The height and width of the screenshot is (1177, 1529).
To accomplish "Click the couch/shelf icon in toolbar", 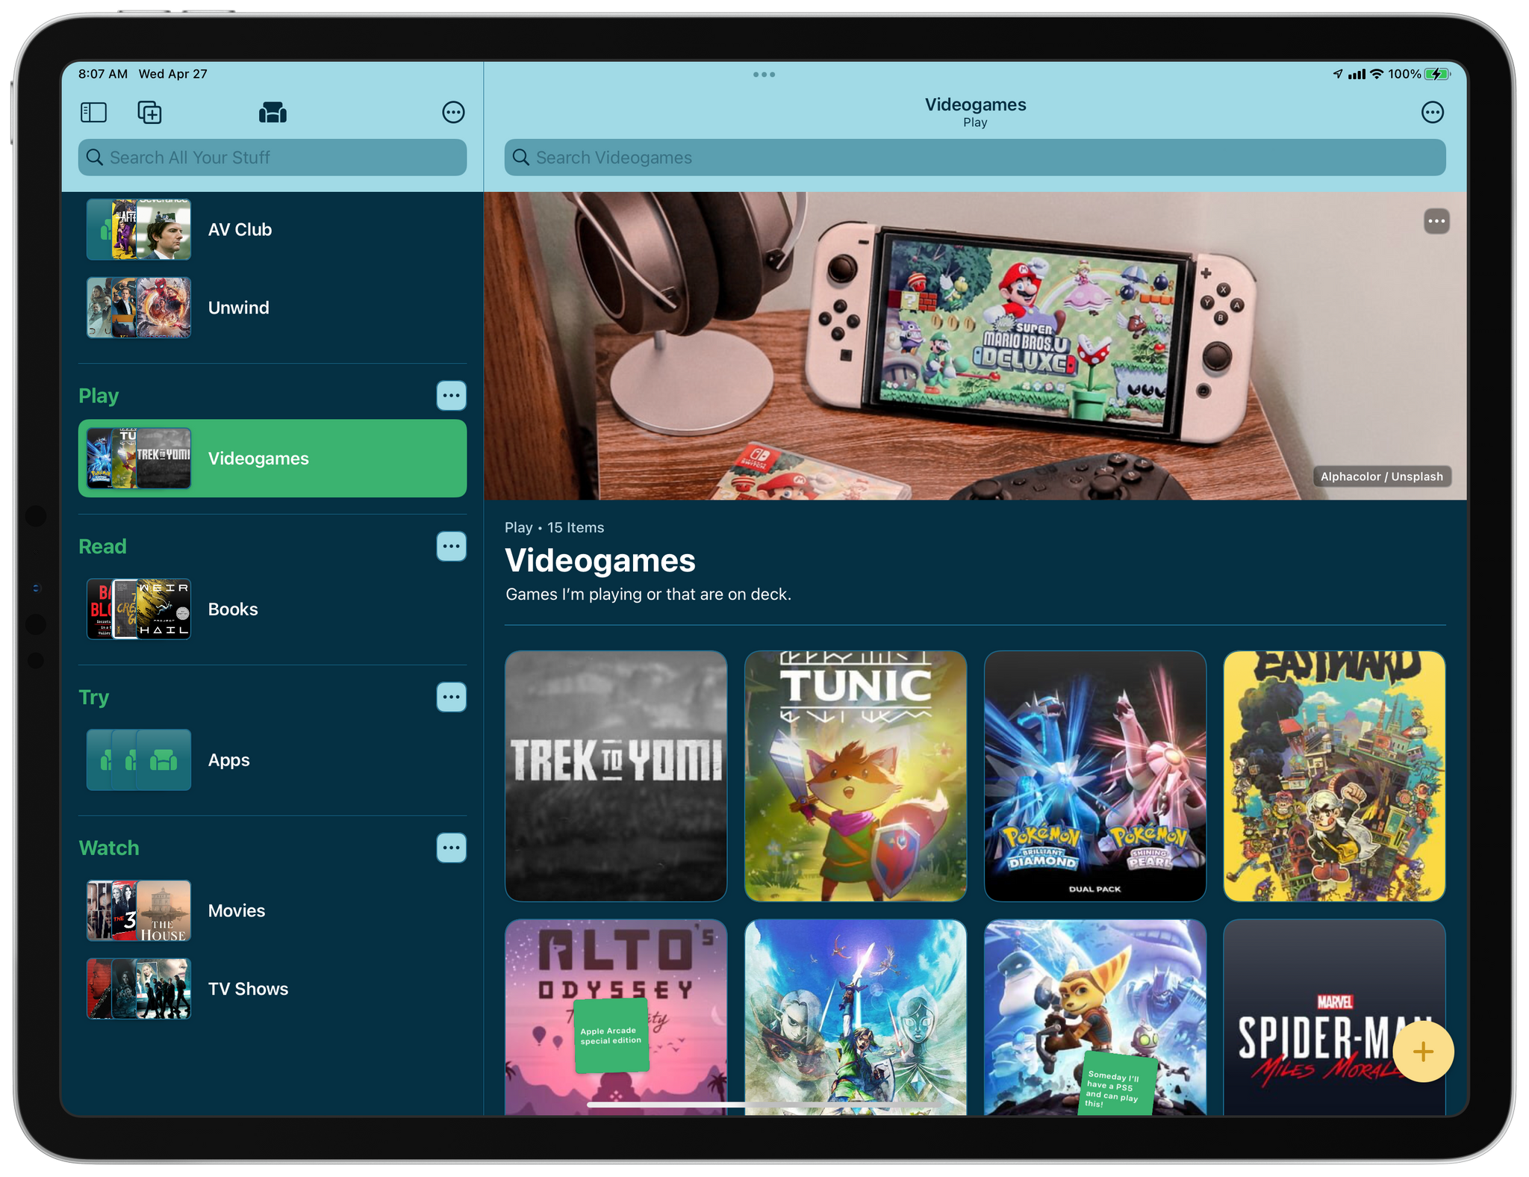I will [x=273, y=111].
